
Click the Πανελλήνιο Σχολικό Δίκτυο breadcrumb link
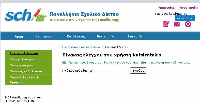[x=81, y=47]
